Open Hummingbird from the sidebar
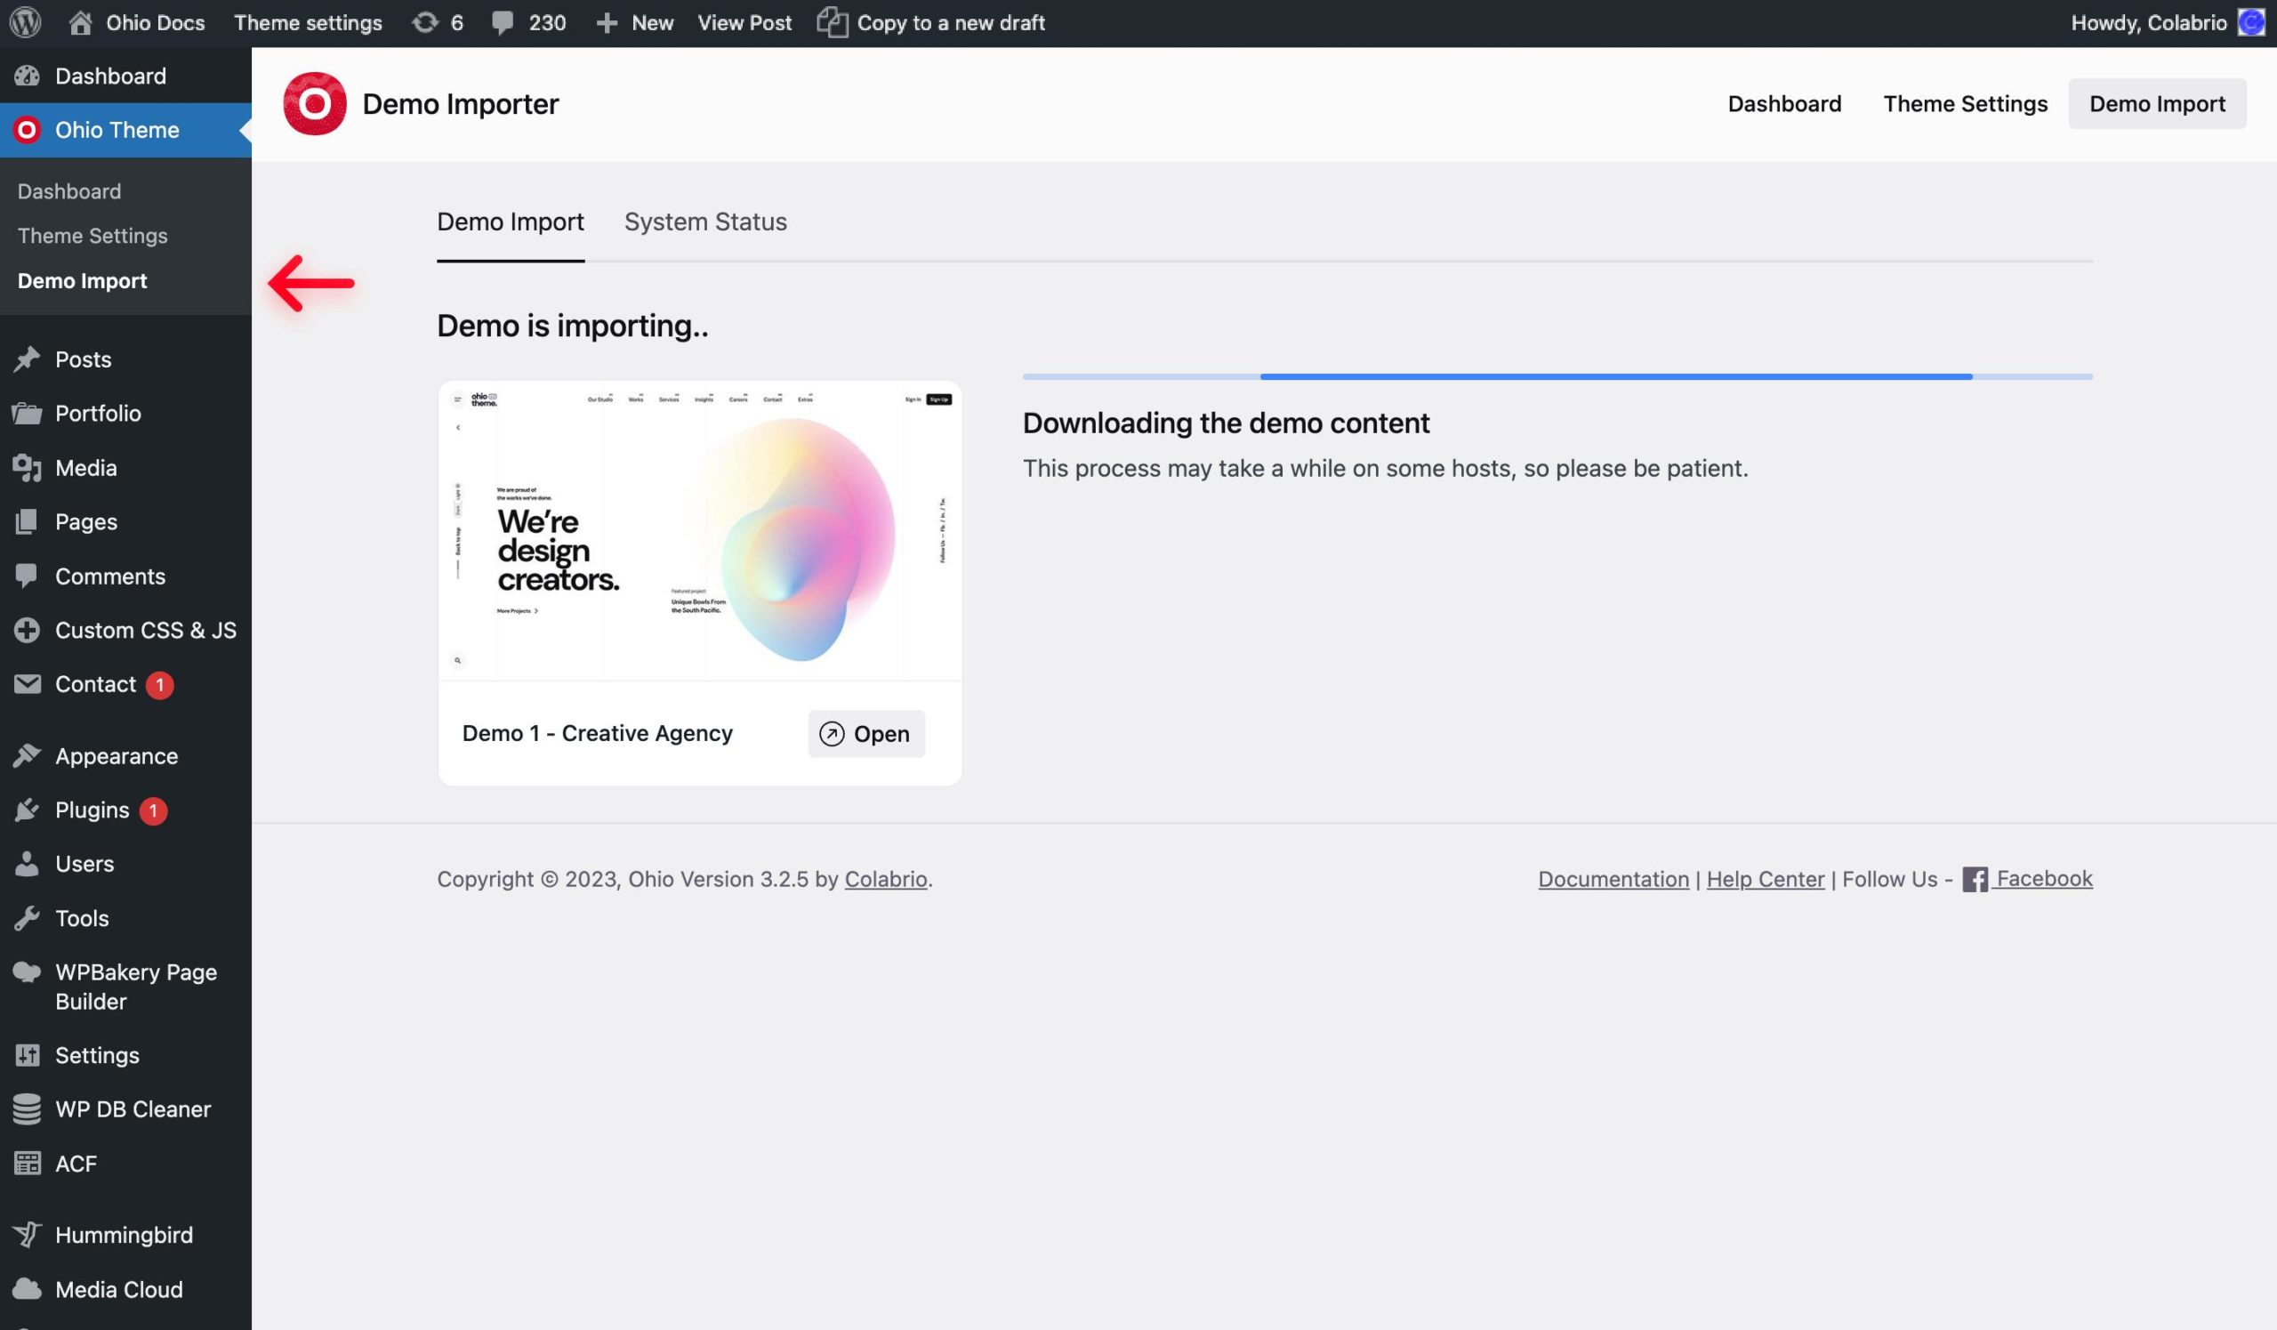The width and height of the screenshot is (2277, 1330). point(124,1235)
